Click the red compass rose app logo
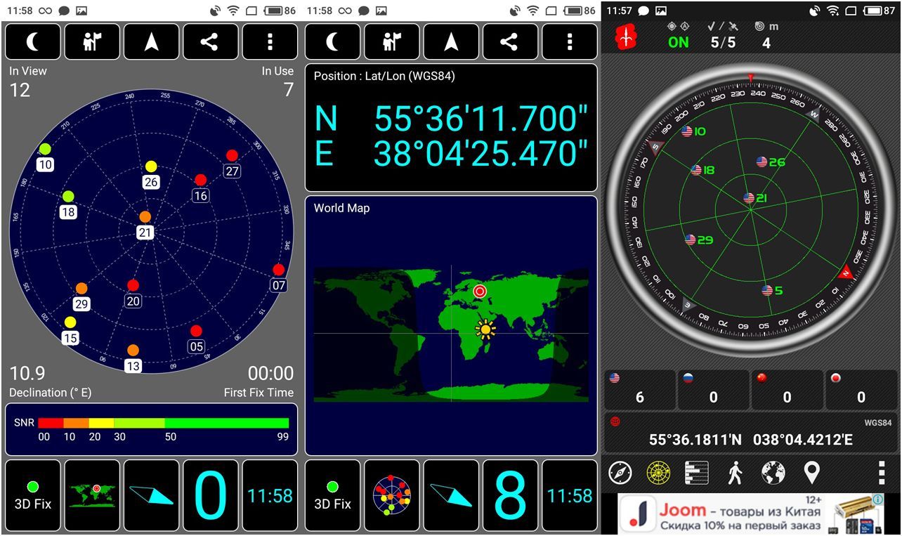Screen dimensions: 902x536 tap(625, 37)
